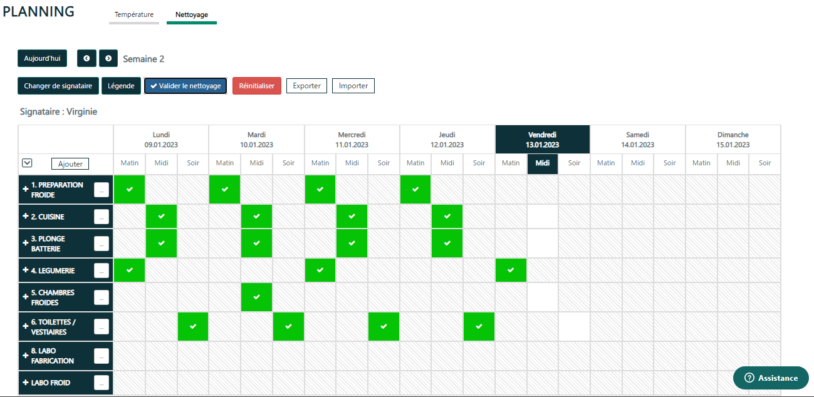Select the Nettoyage tab
The width and height of the screenshot is (814, 397).
tap(192, 15)
